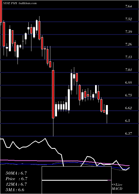139x194 pixels.
Task: Click the 5MA : 6.6 reading
Action: [x=15, y=190]
